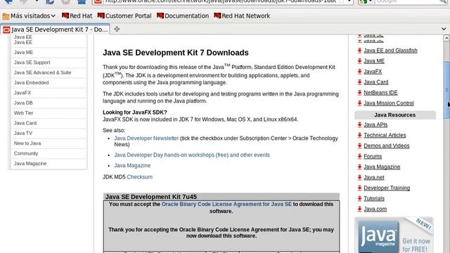Select Java DB in left menu
The image size is (450, 253).
pos(49,103)
